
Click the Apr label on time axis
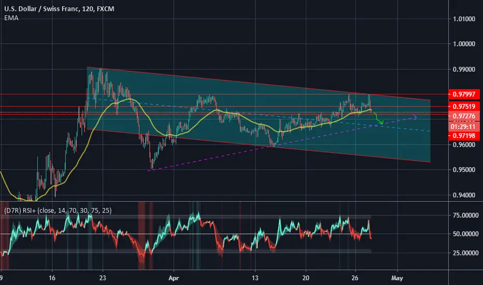click(x=174, y=278)
